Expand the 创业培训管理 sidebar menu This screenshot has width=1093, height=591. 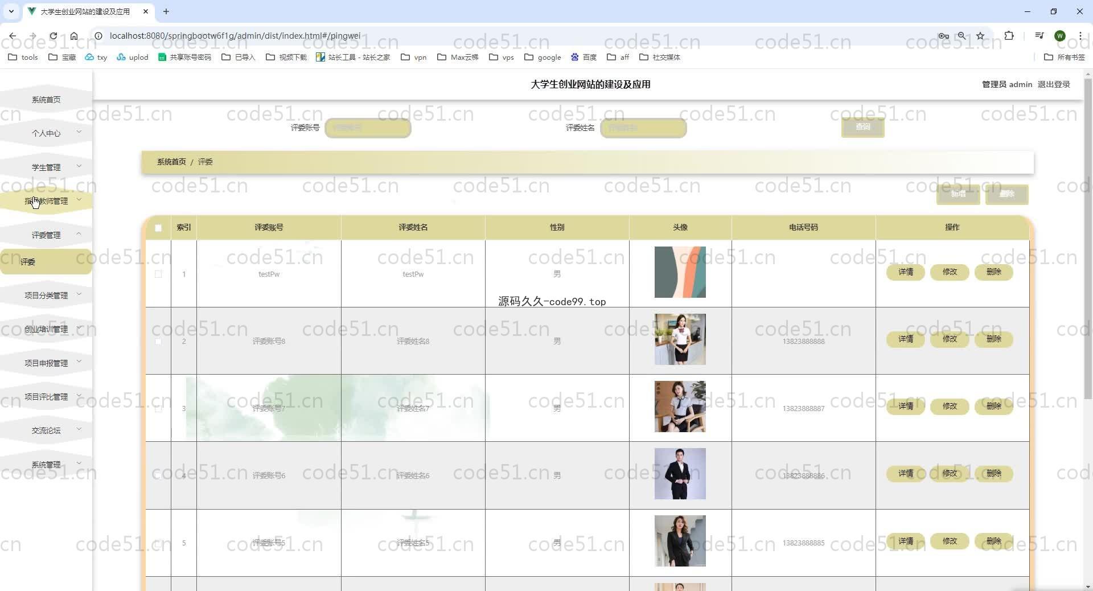46,329
